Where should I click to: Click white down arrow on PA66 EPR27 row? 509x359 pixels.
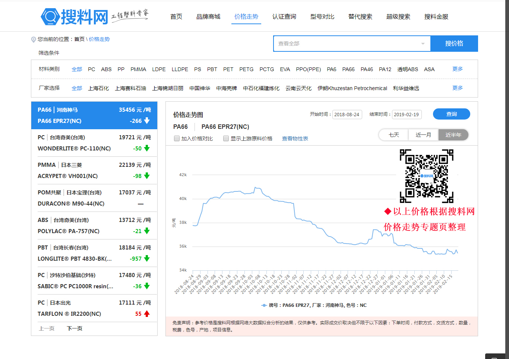[147, 121]
